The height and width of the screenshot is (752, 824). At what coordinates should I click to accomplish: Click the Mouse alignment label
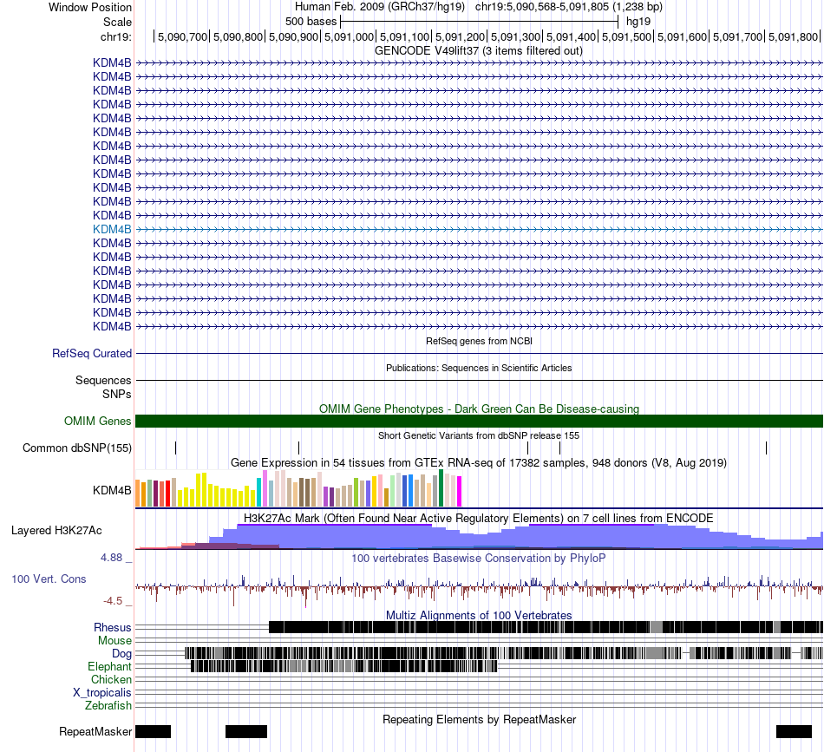click(114, 641)
